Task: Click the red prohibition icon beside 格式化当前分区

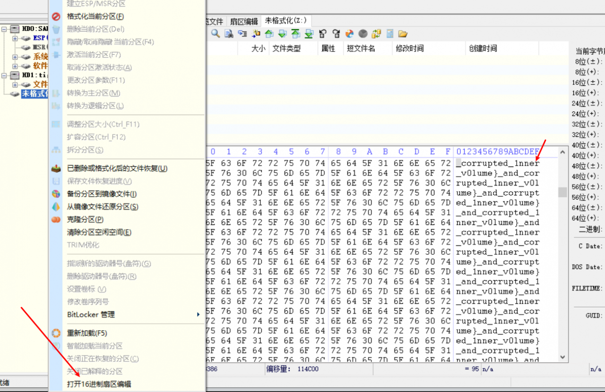Action: tap(56, 17)
